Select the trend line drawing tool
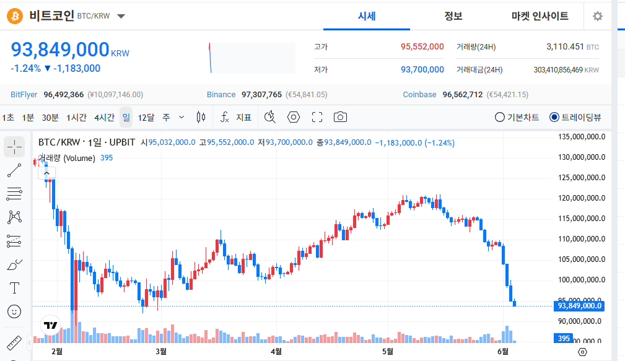This screenshot has height=361, width=625. 14,170
